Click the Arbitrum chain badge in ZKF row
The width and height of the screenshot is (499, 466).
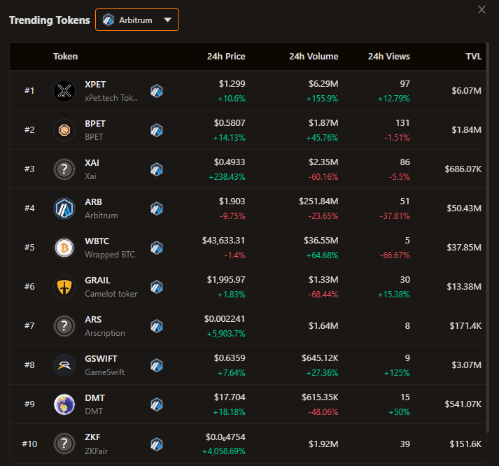point(157,444)
